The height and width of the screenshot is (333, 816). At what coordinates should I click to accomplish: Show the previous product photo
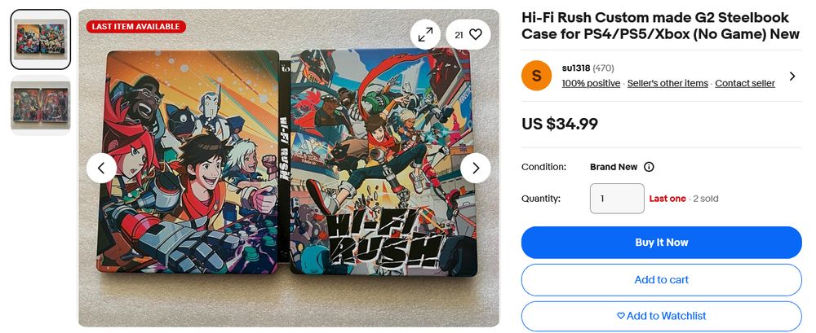pyautogui.click(x=101, y=168)
